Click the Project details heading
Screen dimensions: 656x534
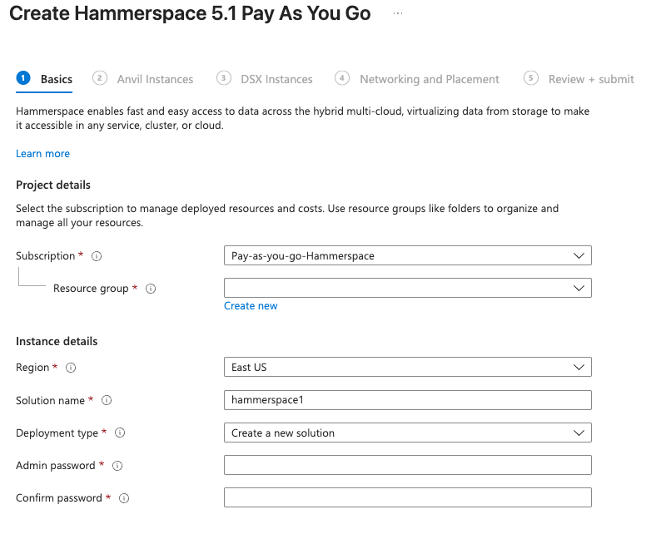point(53,185)
